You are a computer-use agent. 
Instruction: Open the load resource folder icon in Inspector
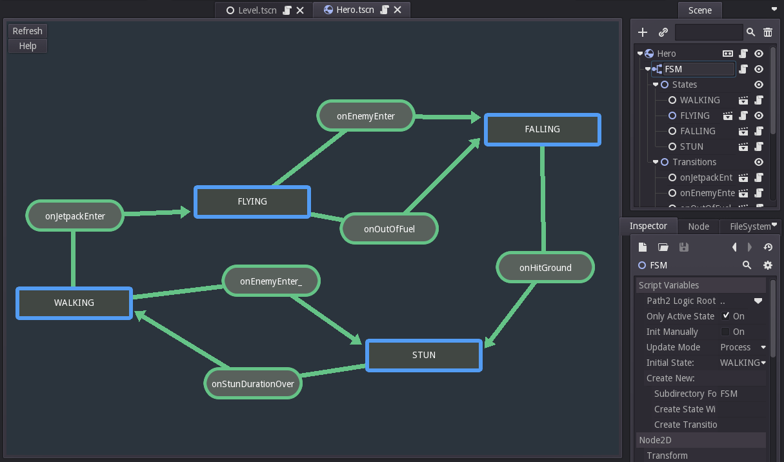coord(663,247)
